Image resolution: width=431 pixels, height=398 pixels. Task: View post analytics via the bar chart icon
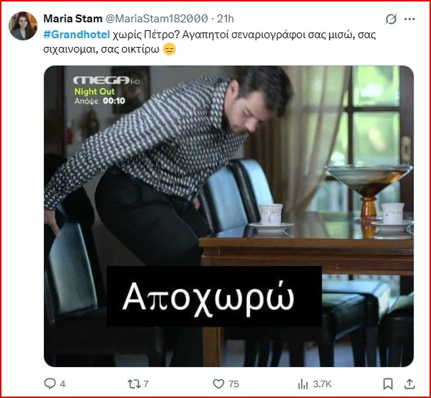(x=303, y=384)
